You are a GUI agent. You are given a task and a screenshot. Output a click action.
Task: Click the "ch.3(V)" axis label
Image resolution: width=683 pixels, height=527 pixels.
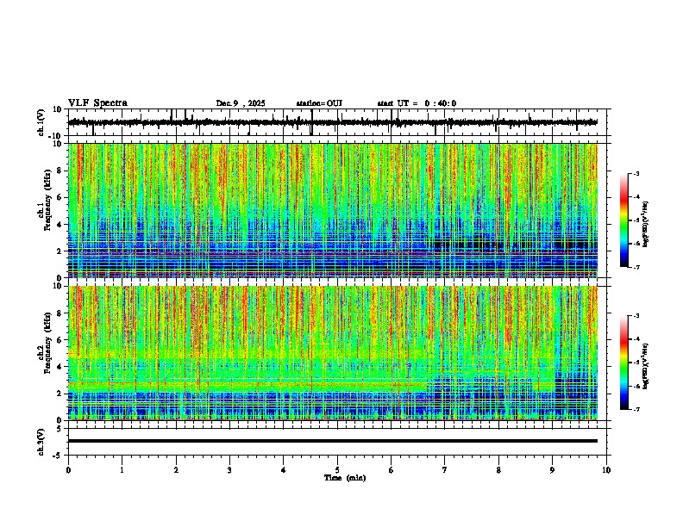41,442
